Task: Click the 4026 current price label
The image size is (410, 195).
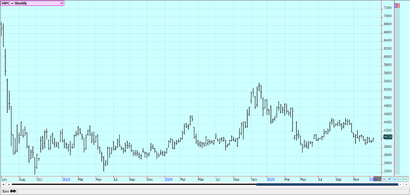Action: 387,137
